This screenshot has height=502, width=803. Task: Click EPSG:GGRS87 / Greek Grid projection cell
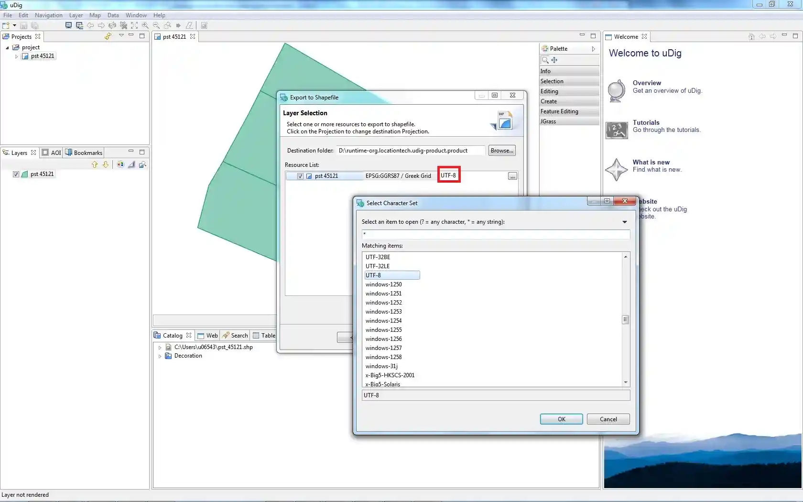click(x=398, y=176)
